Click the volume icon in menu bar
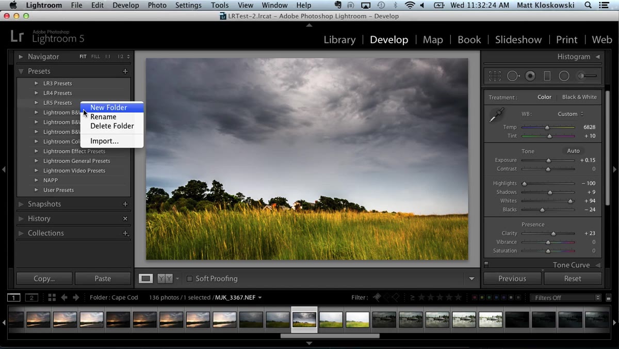Image resolution: width=619 pixels, height=349 pixels. click(x=422, y=5)
